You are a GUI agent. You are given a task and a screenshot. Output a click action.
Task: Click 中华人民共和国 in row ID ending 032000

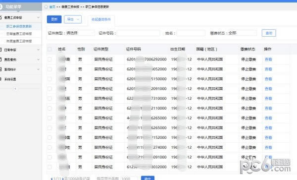(x=210, y=167)
